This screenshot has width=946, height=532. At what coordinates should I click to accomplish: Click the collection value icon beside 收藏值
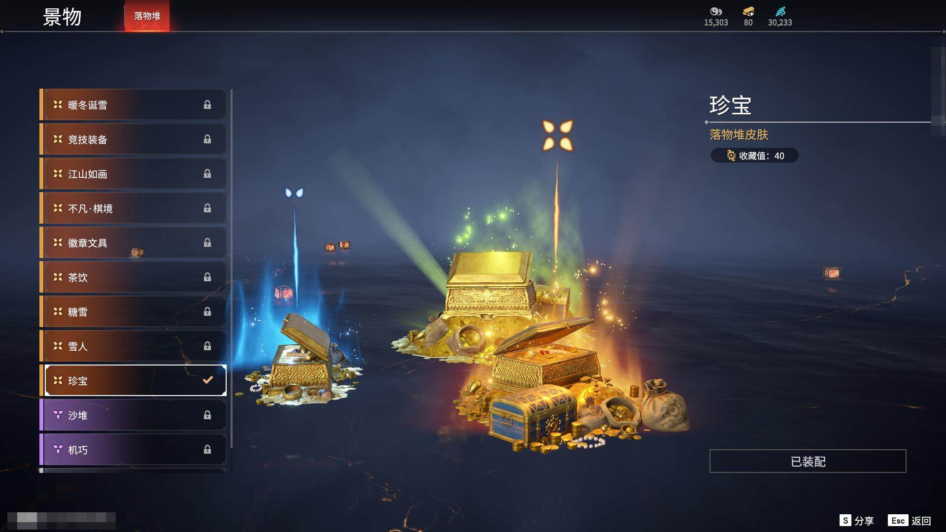point(731,156)
